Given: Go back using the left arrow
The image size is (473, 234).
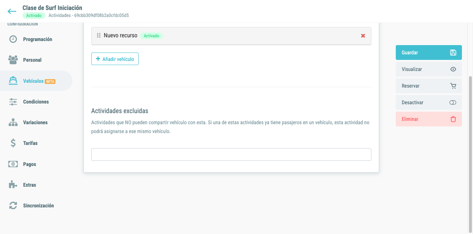Looking at the screenshot, I should point(12,11).
